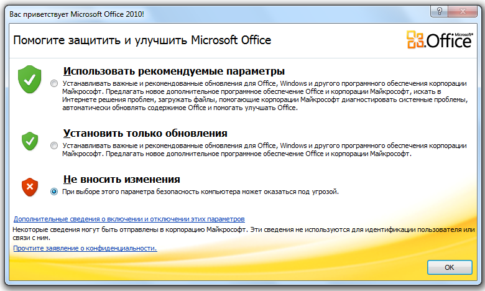Close the Office 2010 welcome dialog
Screen dimensions: 485x291
[463, 11]
